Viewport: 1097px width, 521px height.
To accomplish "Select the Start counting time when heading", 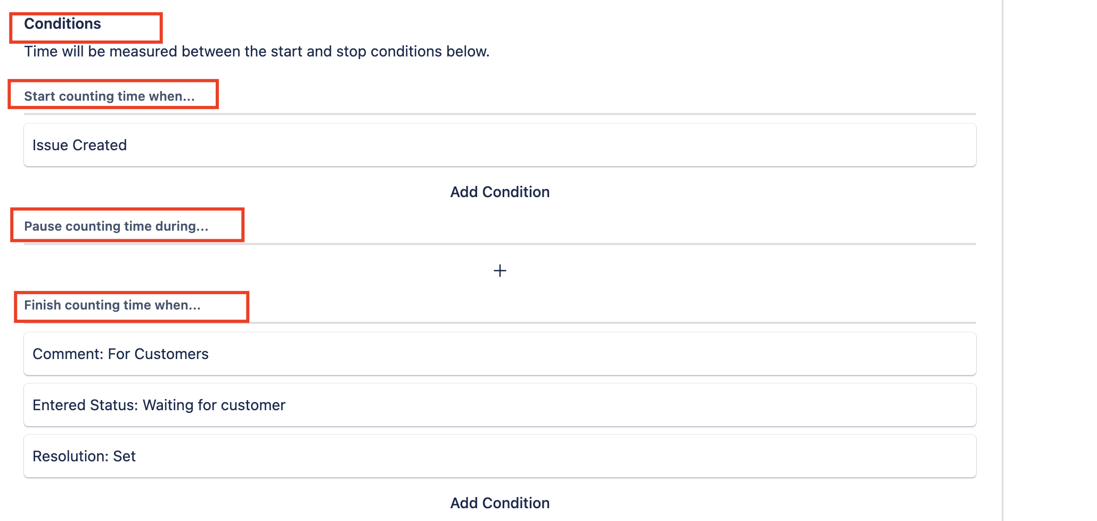I will tap(110, 96).
